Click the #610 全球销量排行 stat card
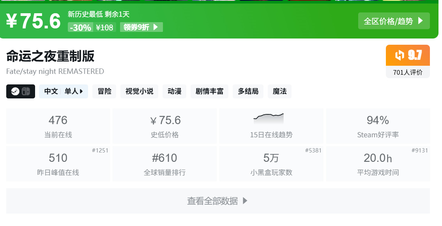This screenshot has width=442, height=226. [x=164, y=164]
